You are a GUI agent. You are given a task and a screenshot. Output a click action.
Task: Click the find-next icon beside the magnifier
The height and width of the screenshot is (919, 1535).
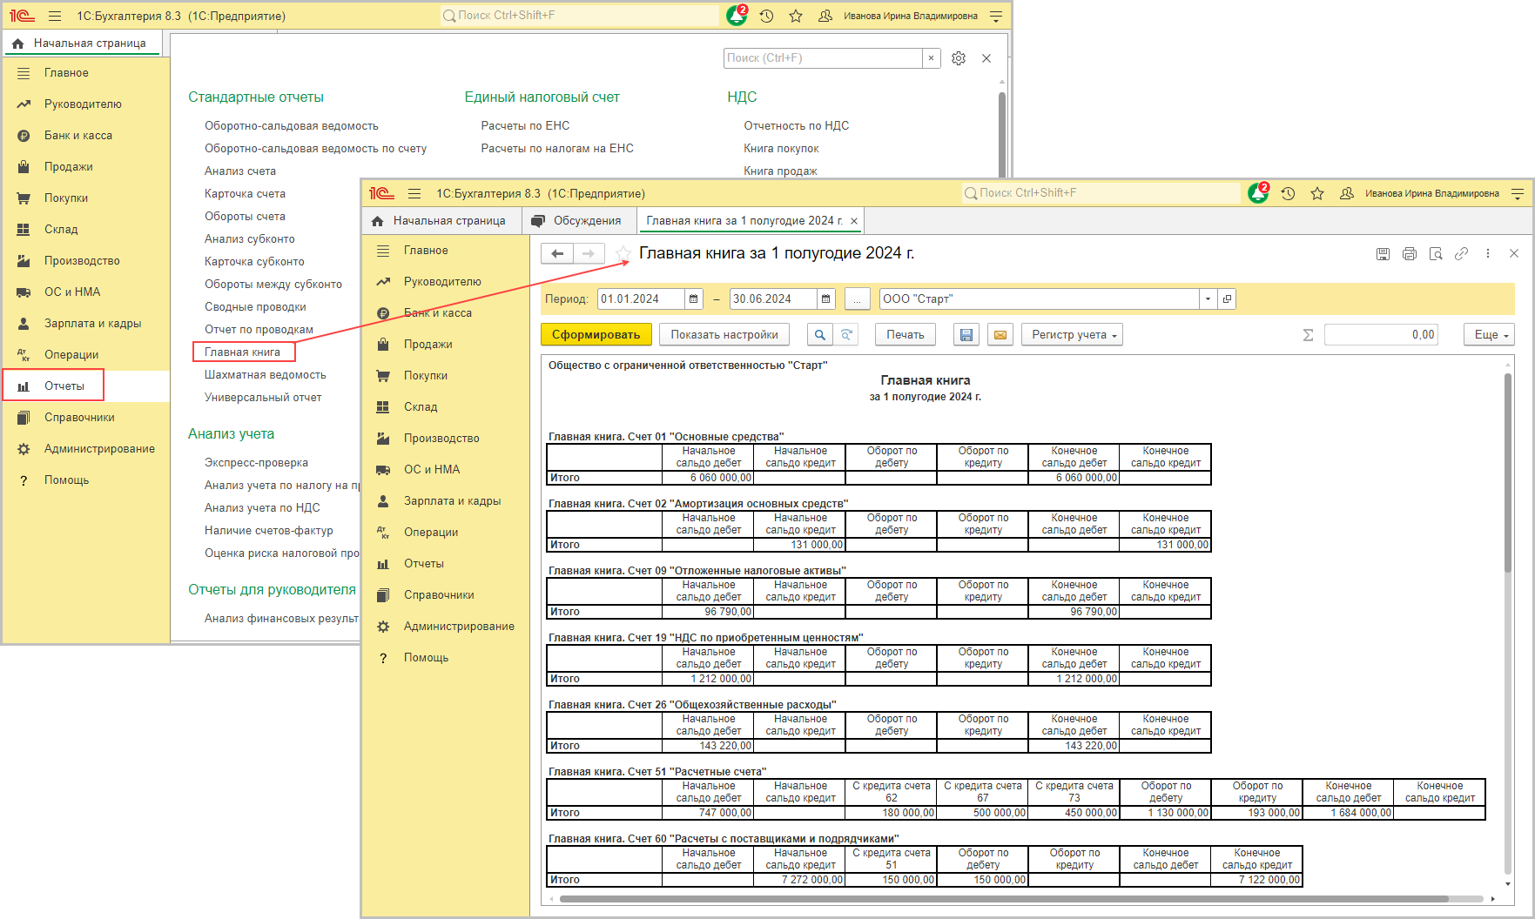(845, 335)
